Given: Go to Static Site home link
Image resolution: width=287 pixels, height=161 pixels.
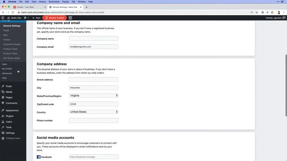Looking at the screenshot, I should point(14,18).
